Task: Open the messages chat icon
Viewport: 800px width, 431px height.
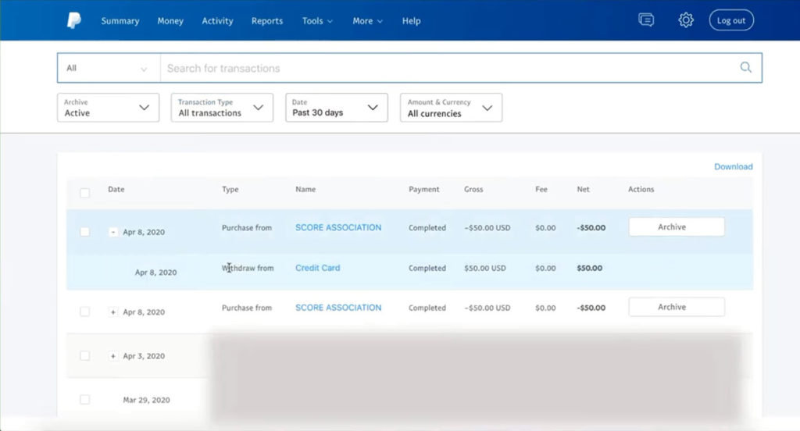Action: coord(646,20)
